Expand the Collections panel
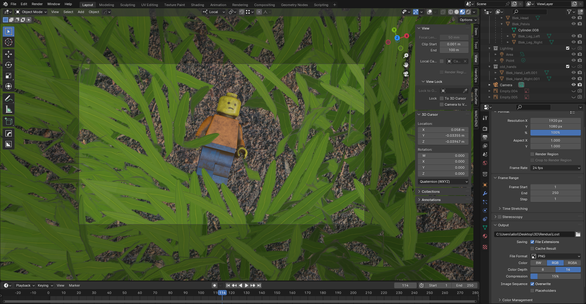Viewport: 586px width, 304px height. click(431, 192)
